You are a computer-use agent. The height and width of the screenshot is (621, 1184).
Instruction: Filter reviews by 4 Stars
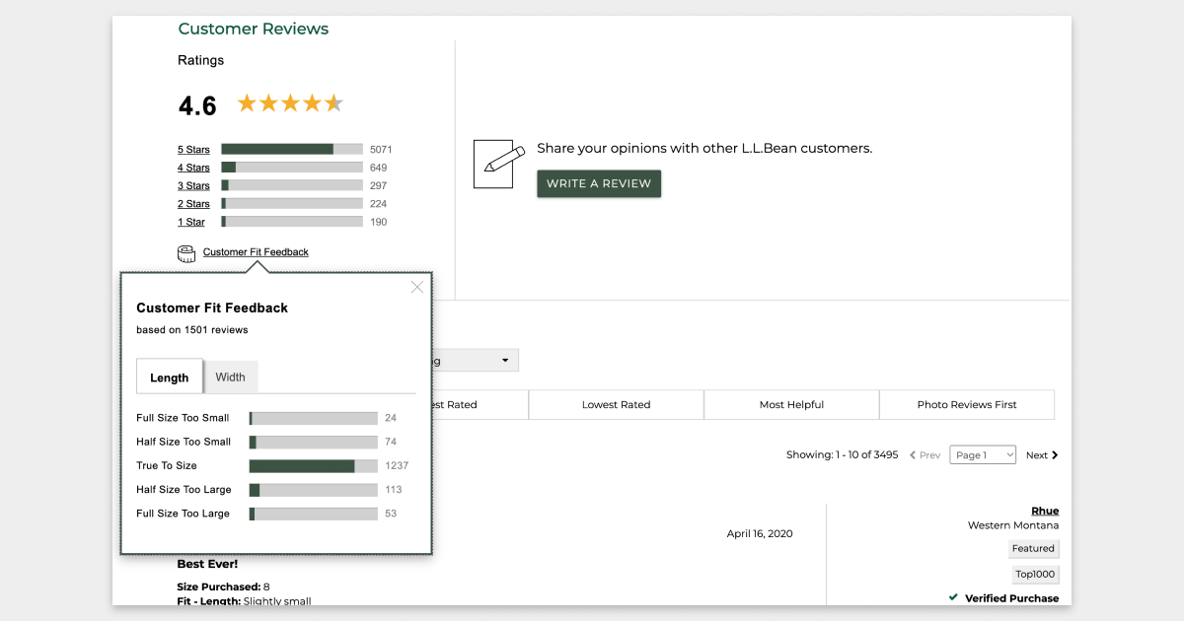pyautogui.click(x=193, y=168)
